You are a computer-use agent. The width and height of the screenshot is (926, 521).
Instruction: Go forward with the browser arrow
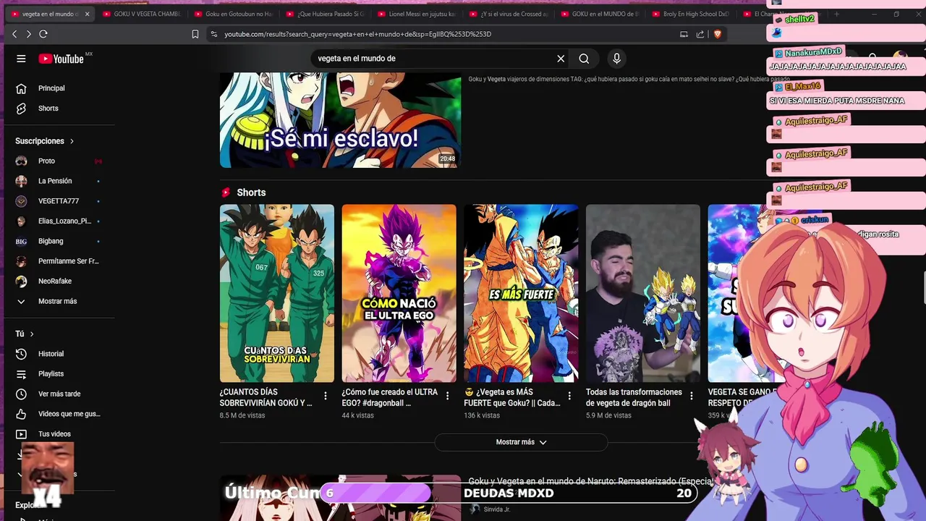tap(28, 34)
